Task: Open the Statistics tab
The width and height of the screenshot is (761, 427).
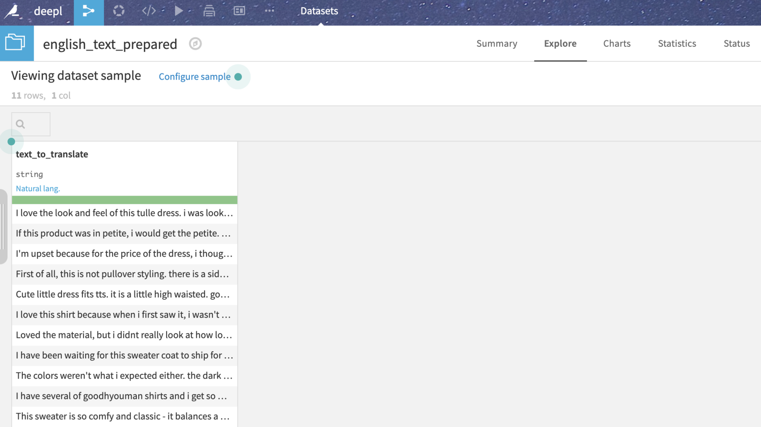Action: tap(677, 44)
